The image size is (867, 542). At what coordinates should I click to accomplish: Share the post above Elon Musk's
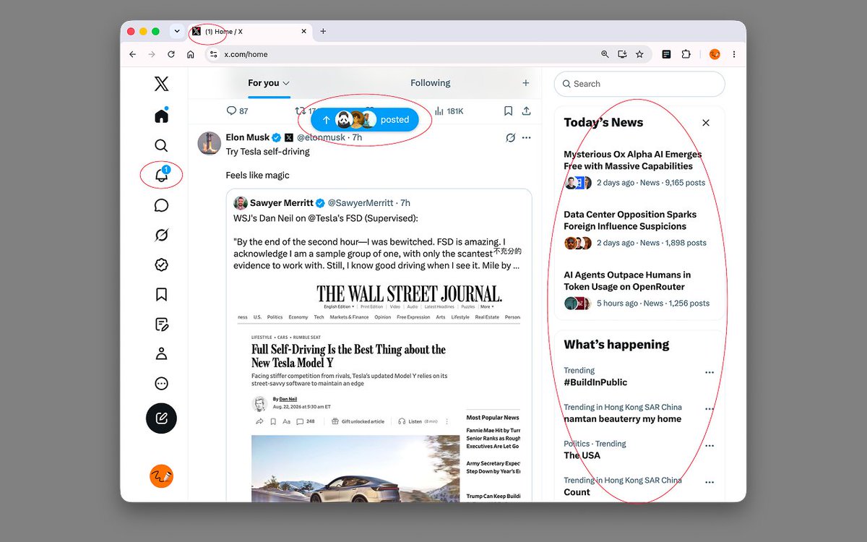click(526, 111)
